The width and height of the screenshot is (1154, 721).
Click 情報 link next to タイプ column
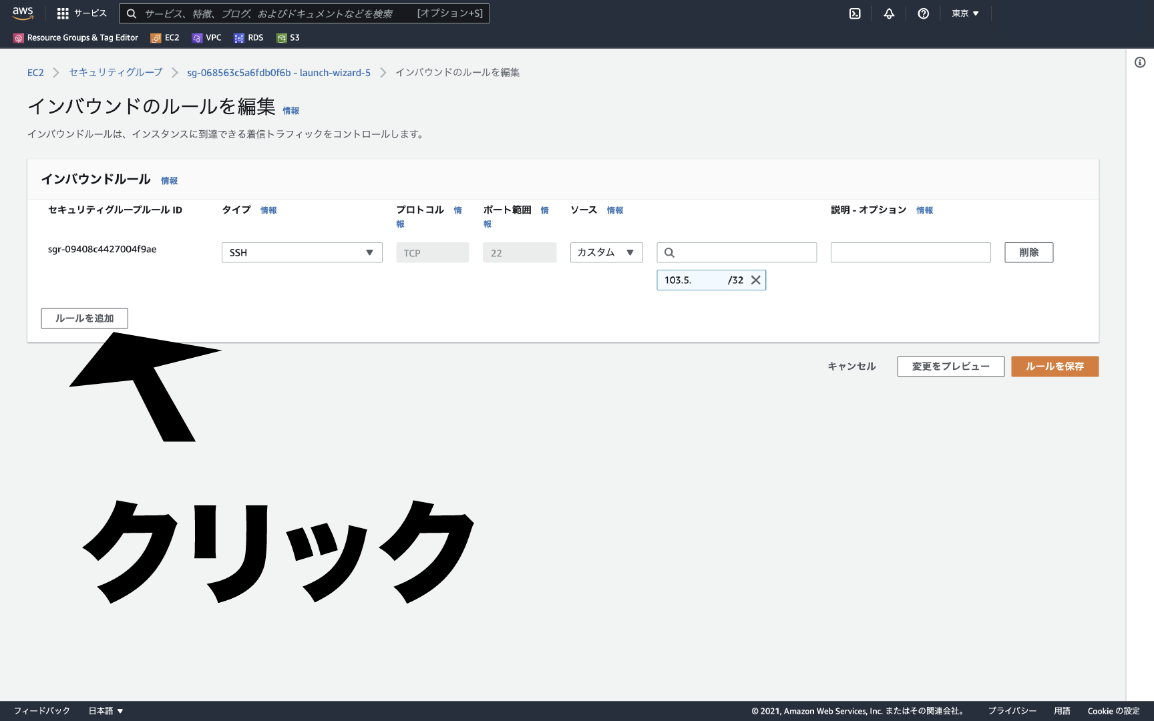(x=268, y=210)
